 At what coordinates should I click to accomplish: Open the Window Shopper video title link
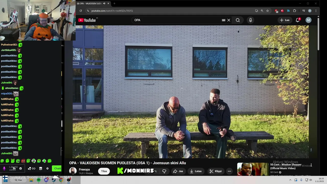tap(286, 166)
